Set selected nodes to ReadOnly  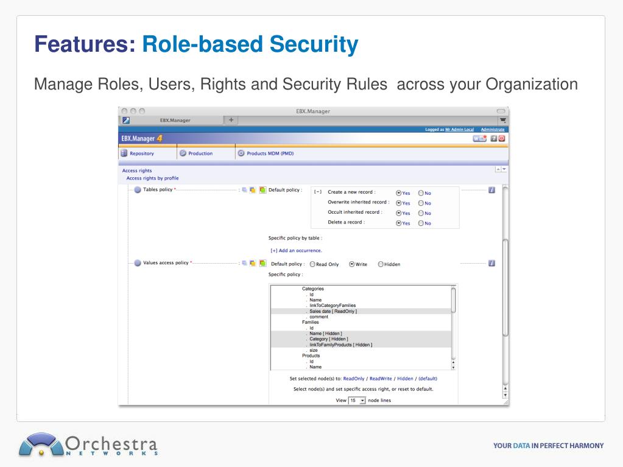click(354, 379)
